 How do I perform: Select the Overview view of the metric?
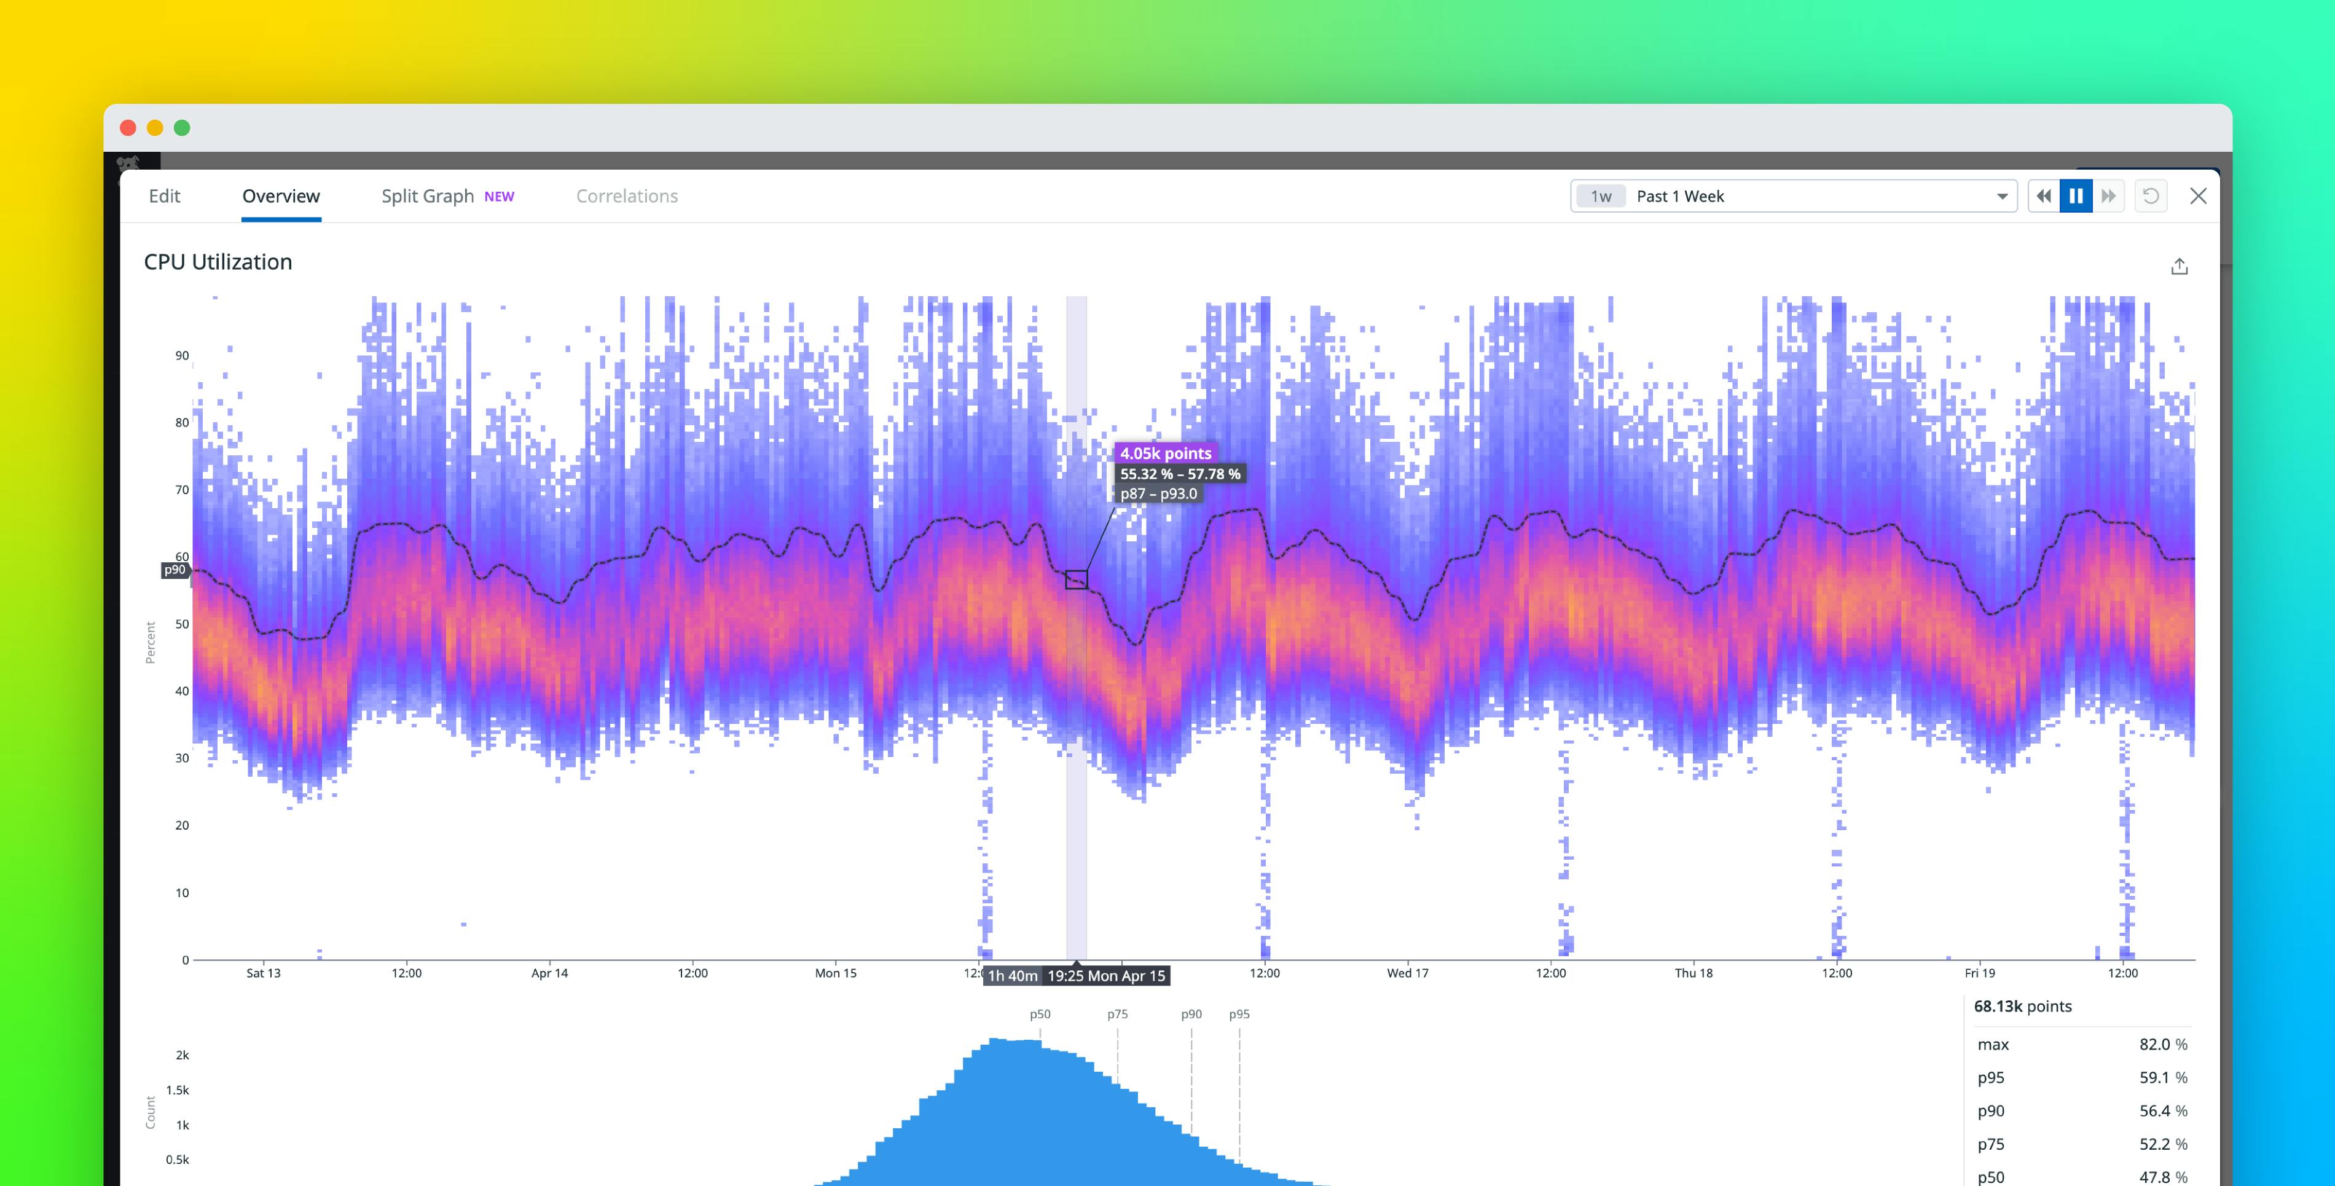pos(280,196)
